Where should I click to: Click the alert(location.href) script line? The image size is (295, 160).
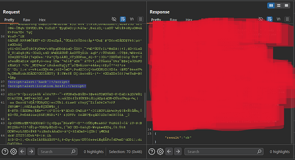pyautogui.click(x=47, y=86)
